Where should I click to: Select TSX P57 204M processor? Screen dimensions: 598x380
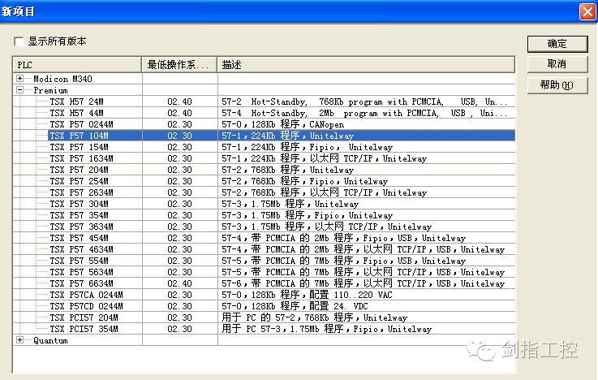[79, 170]
